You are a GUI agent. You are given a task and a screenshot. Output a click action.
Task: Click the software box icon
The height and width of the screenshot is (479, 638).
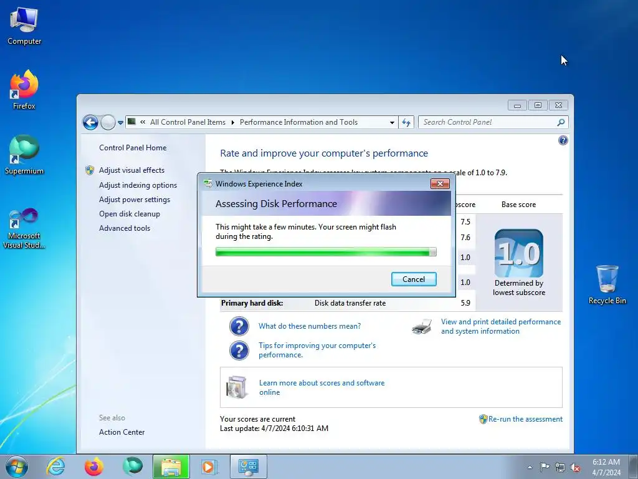tap(237, 387)
